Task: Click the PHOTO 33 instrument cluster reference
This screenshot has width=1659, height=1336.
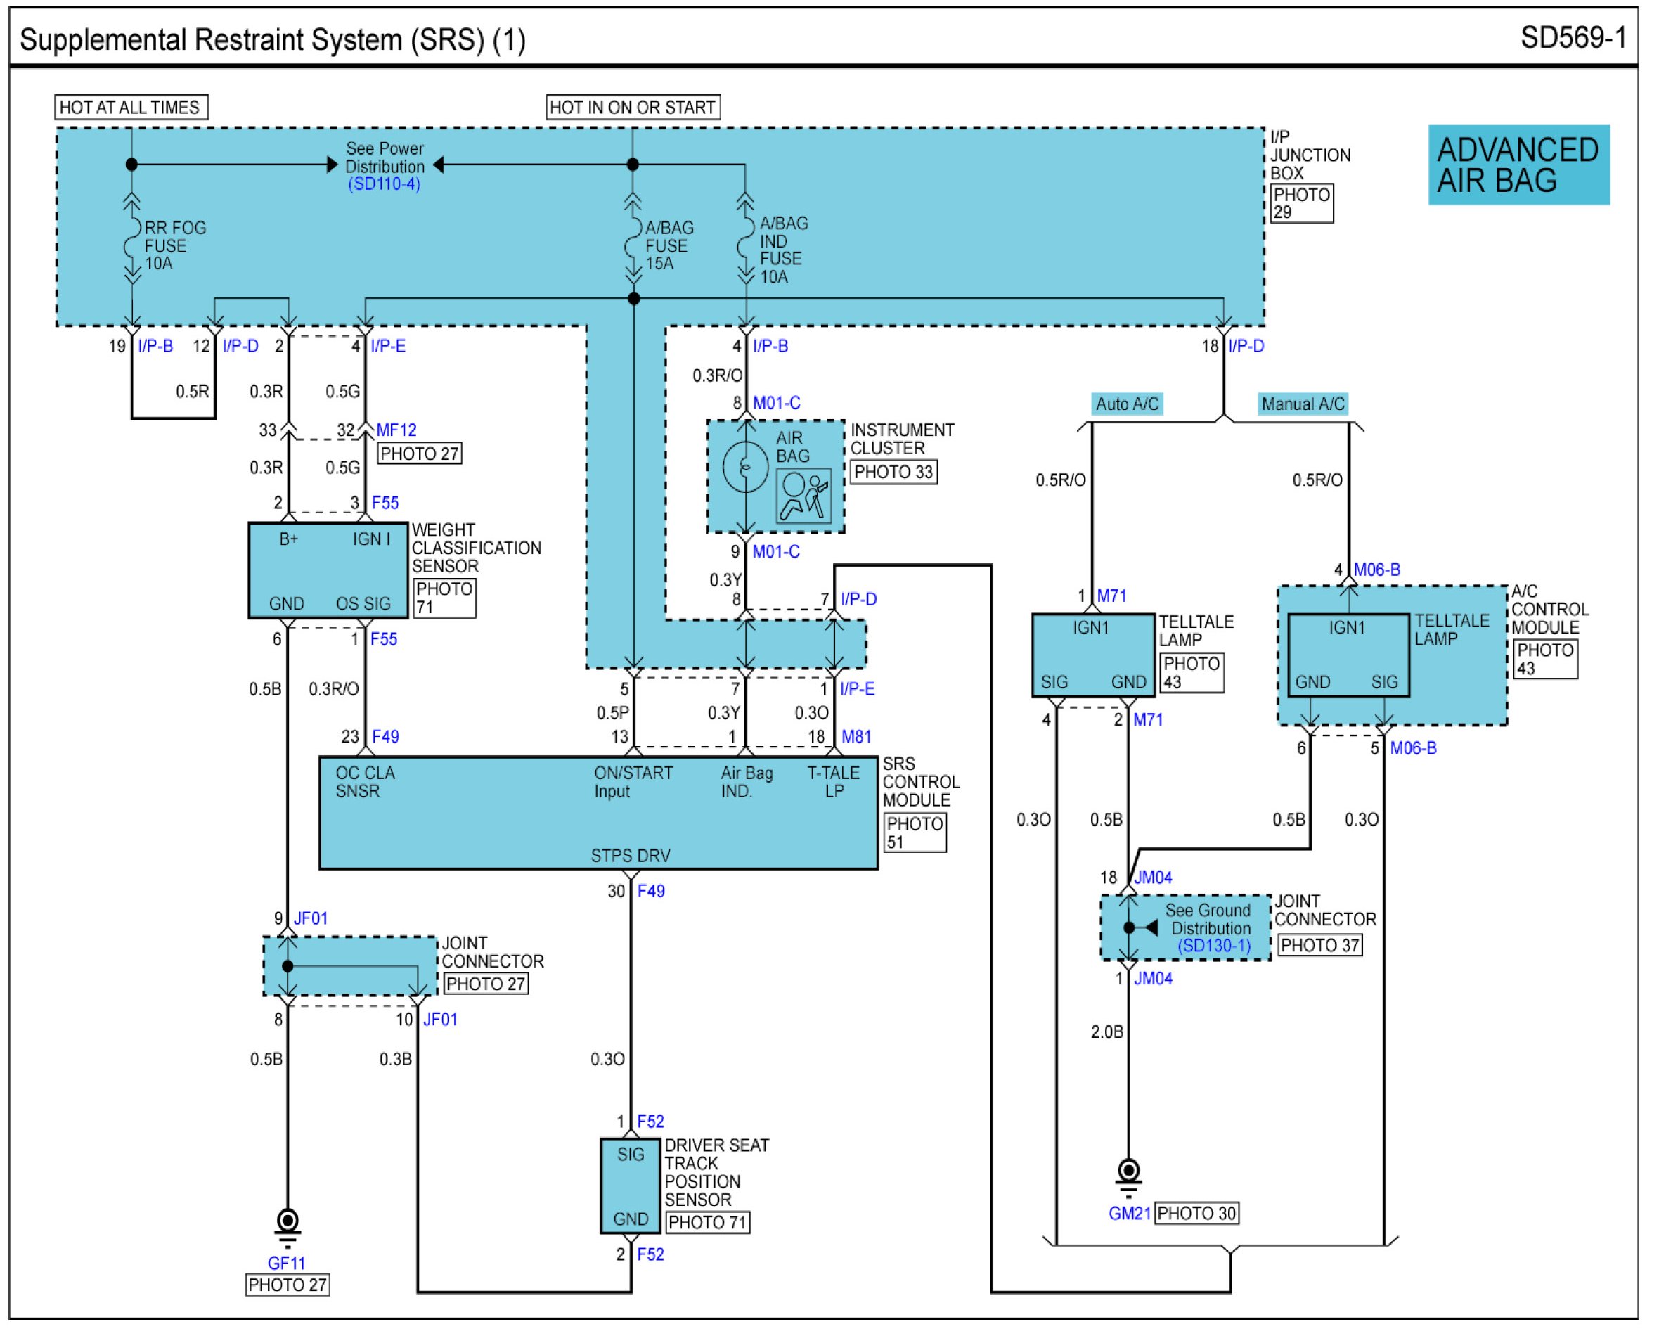Action: 894,473
